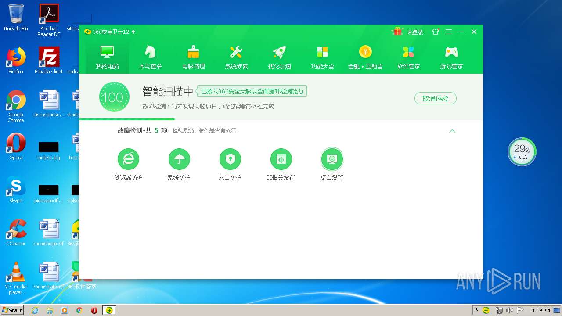The image size is (562, 316).
Task: Click the 11:19 AM clock
Action: [x=540, y=310]
